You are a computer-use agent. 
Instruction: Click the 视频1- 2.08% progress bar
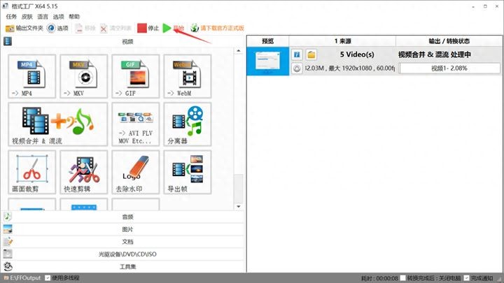(449, 68)
